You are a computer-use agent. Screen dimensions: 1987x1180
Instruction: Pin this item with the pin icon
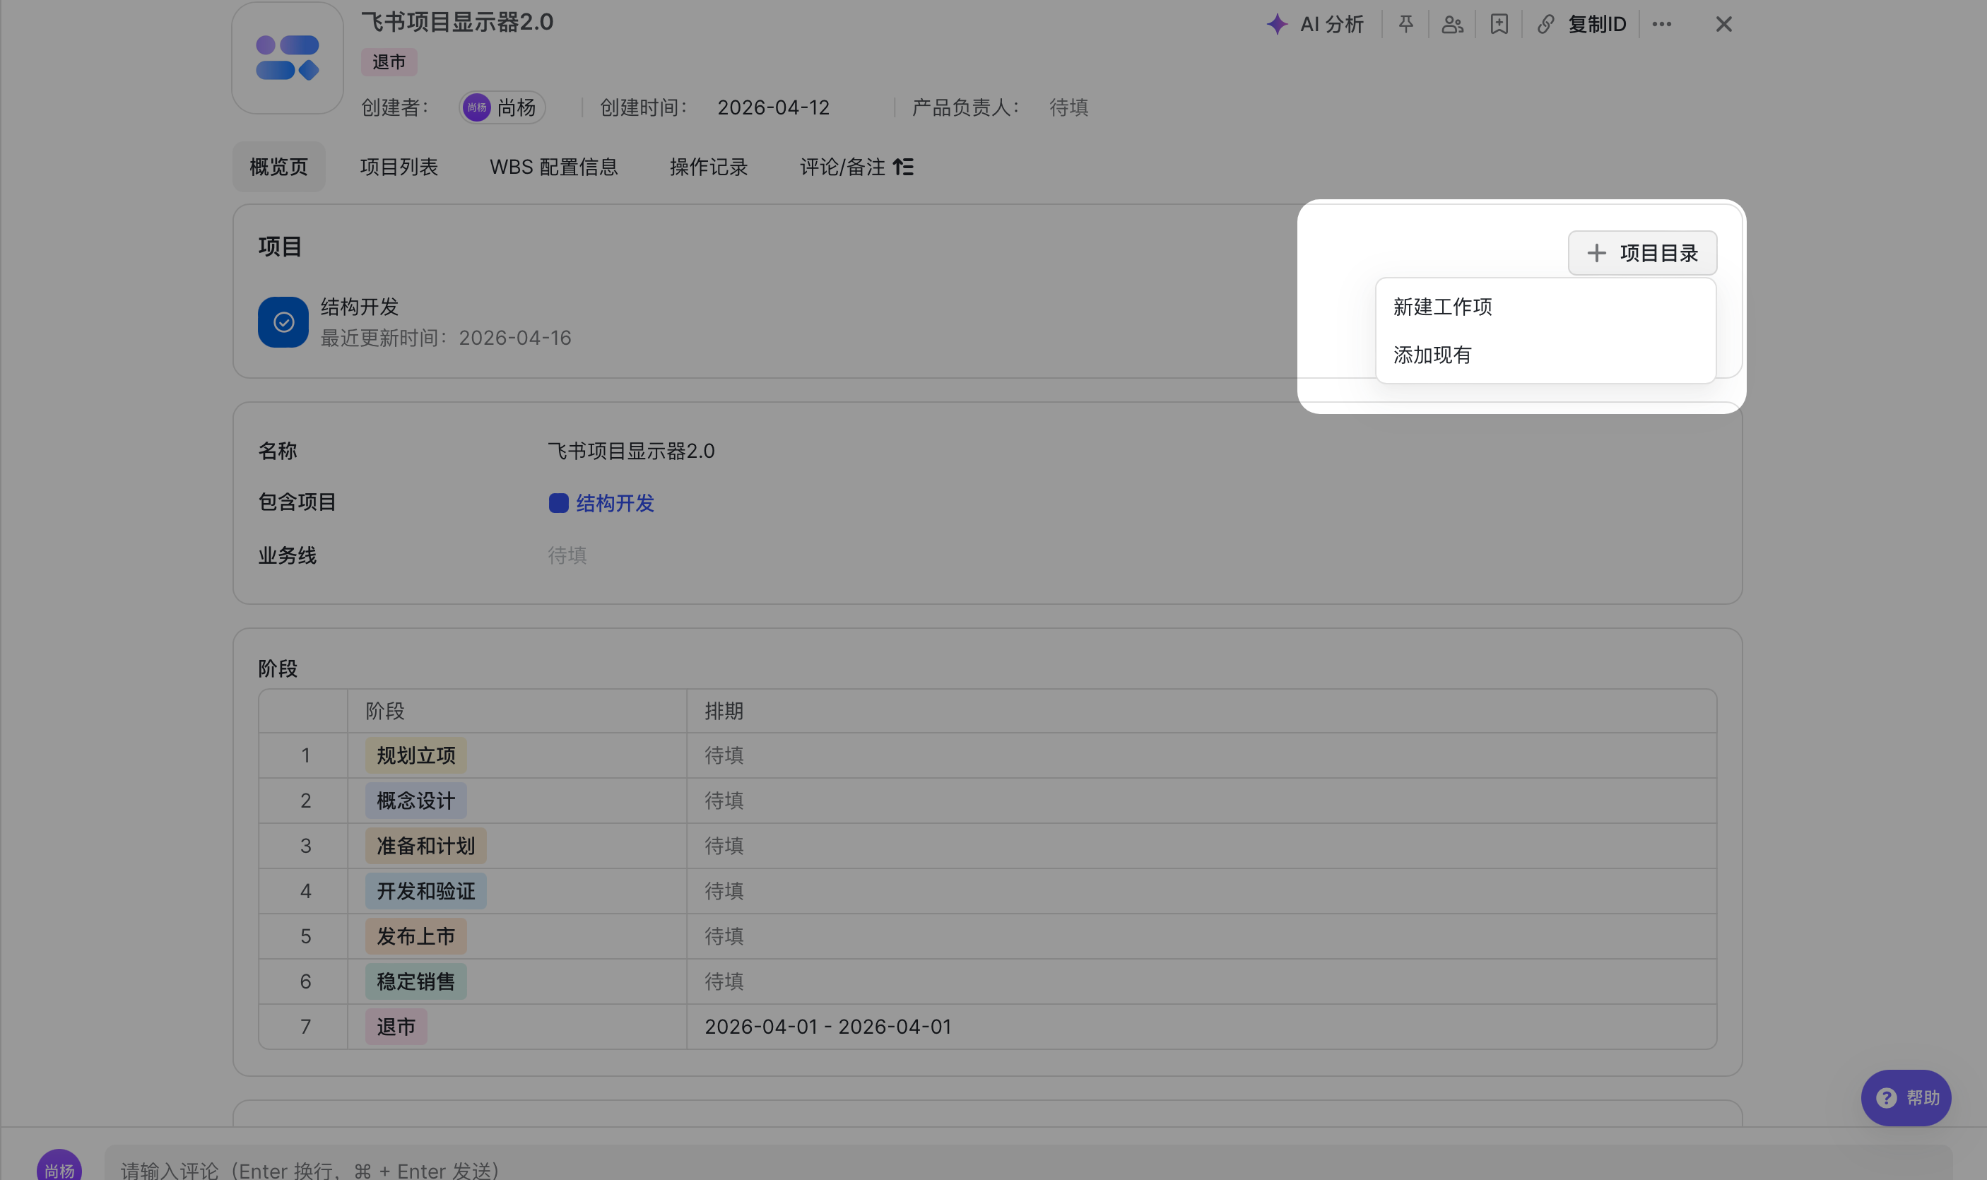(x=1405, y=24)
